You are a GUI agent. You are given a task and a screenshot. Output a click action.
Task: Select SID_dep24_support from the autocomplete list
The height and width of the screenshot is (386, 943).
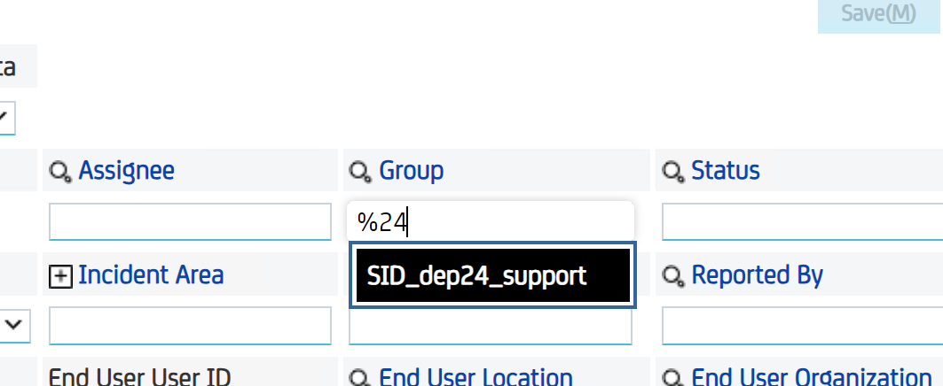(491, 276)
